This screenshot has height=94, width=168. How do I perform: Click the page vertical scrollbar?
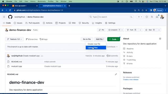(x=167, y=32)
